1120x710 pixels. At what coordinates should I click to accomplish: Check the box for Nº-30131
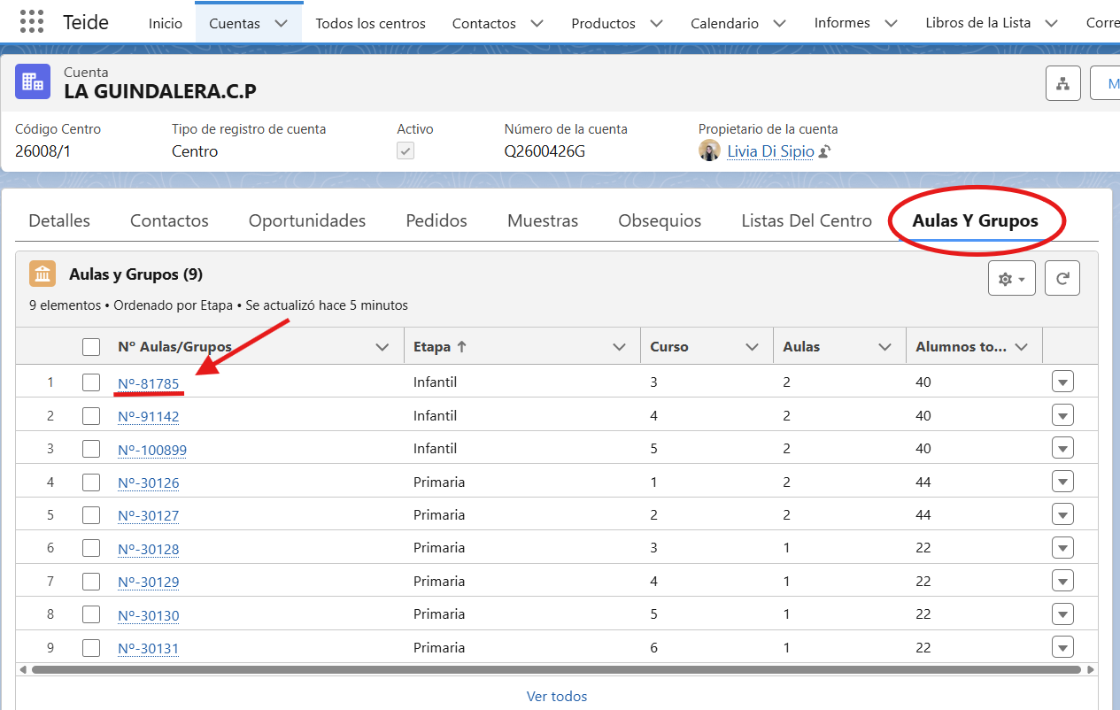(x=91, y=647)
